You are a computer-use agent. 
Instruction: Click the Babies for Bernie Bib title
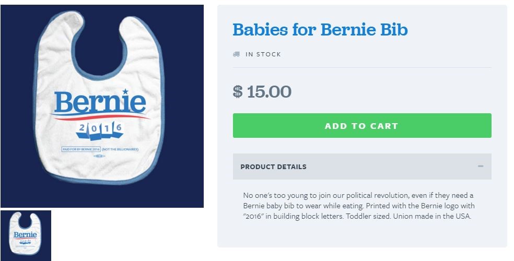click(x=320, y=30)
